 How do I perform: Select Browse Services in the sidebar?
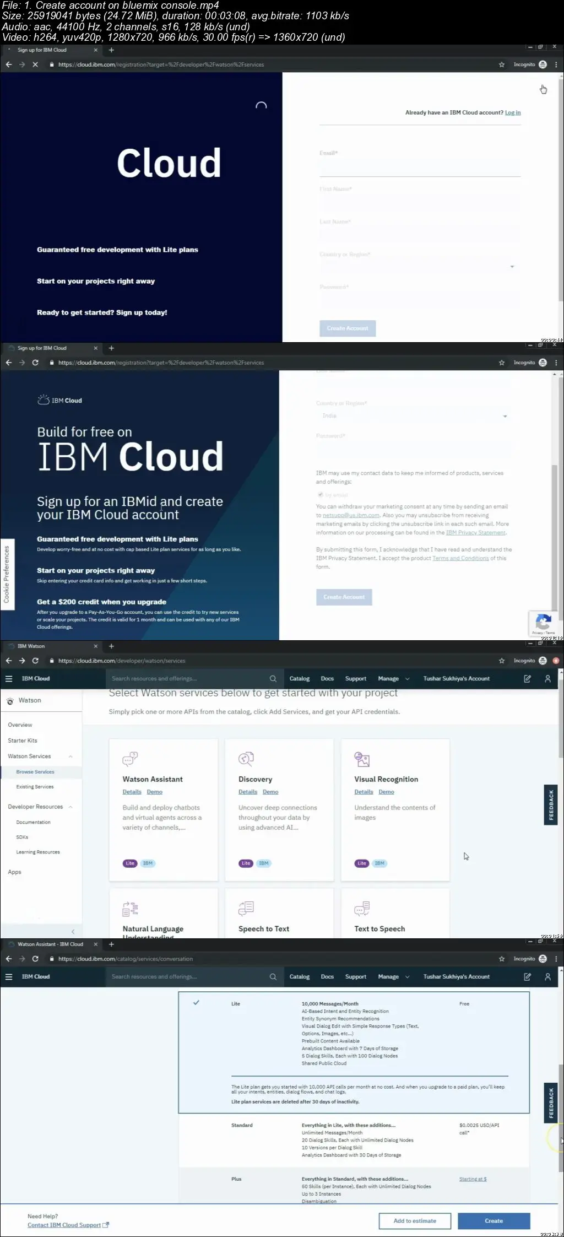[x=35, y=771]
